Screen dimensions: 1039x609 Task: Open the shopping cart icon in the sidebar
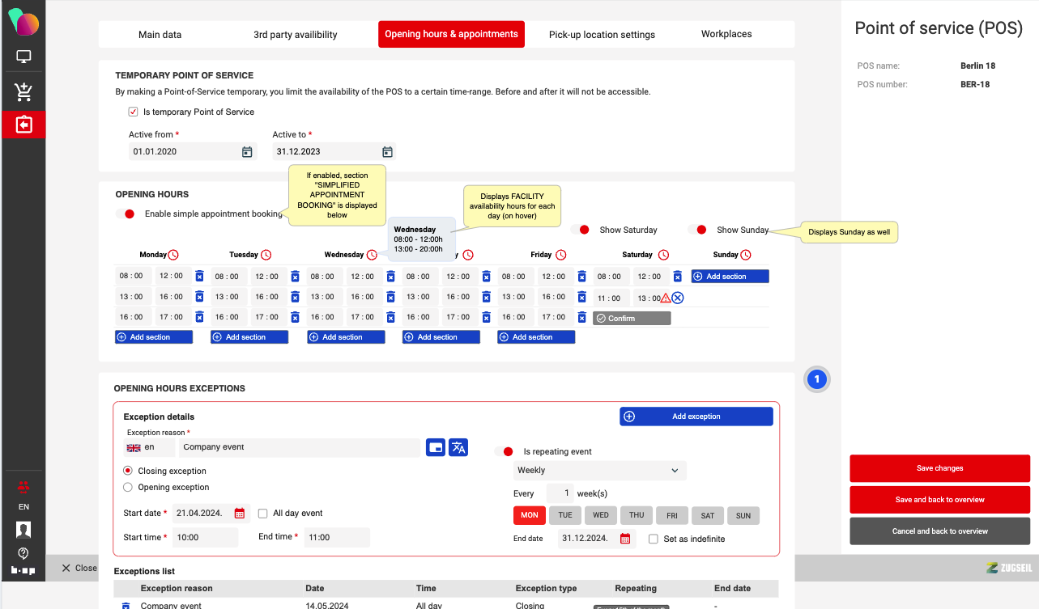tap(23, 92)
